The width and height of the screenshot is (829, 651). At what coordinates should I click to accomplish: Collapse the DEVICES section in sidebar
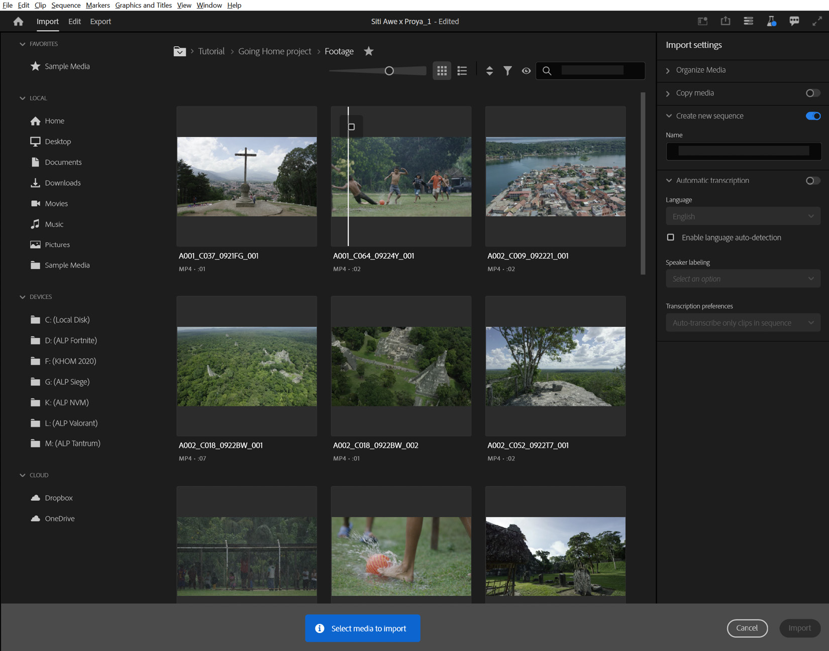(x=23, y=297)
